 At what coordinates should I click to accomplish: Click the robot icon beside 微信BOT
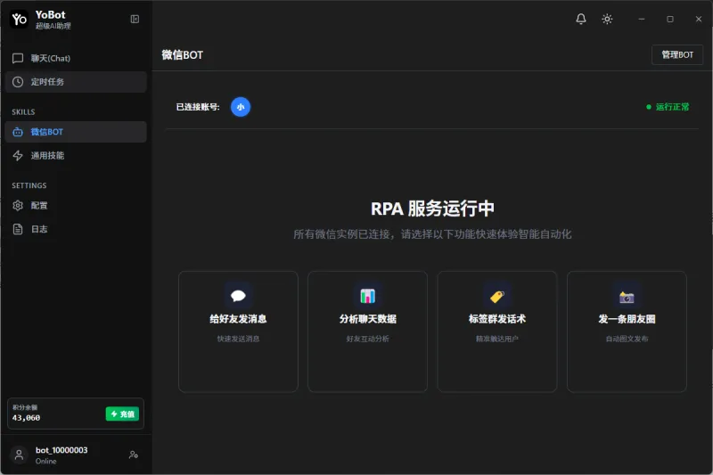pos(18,132)
